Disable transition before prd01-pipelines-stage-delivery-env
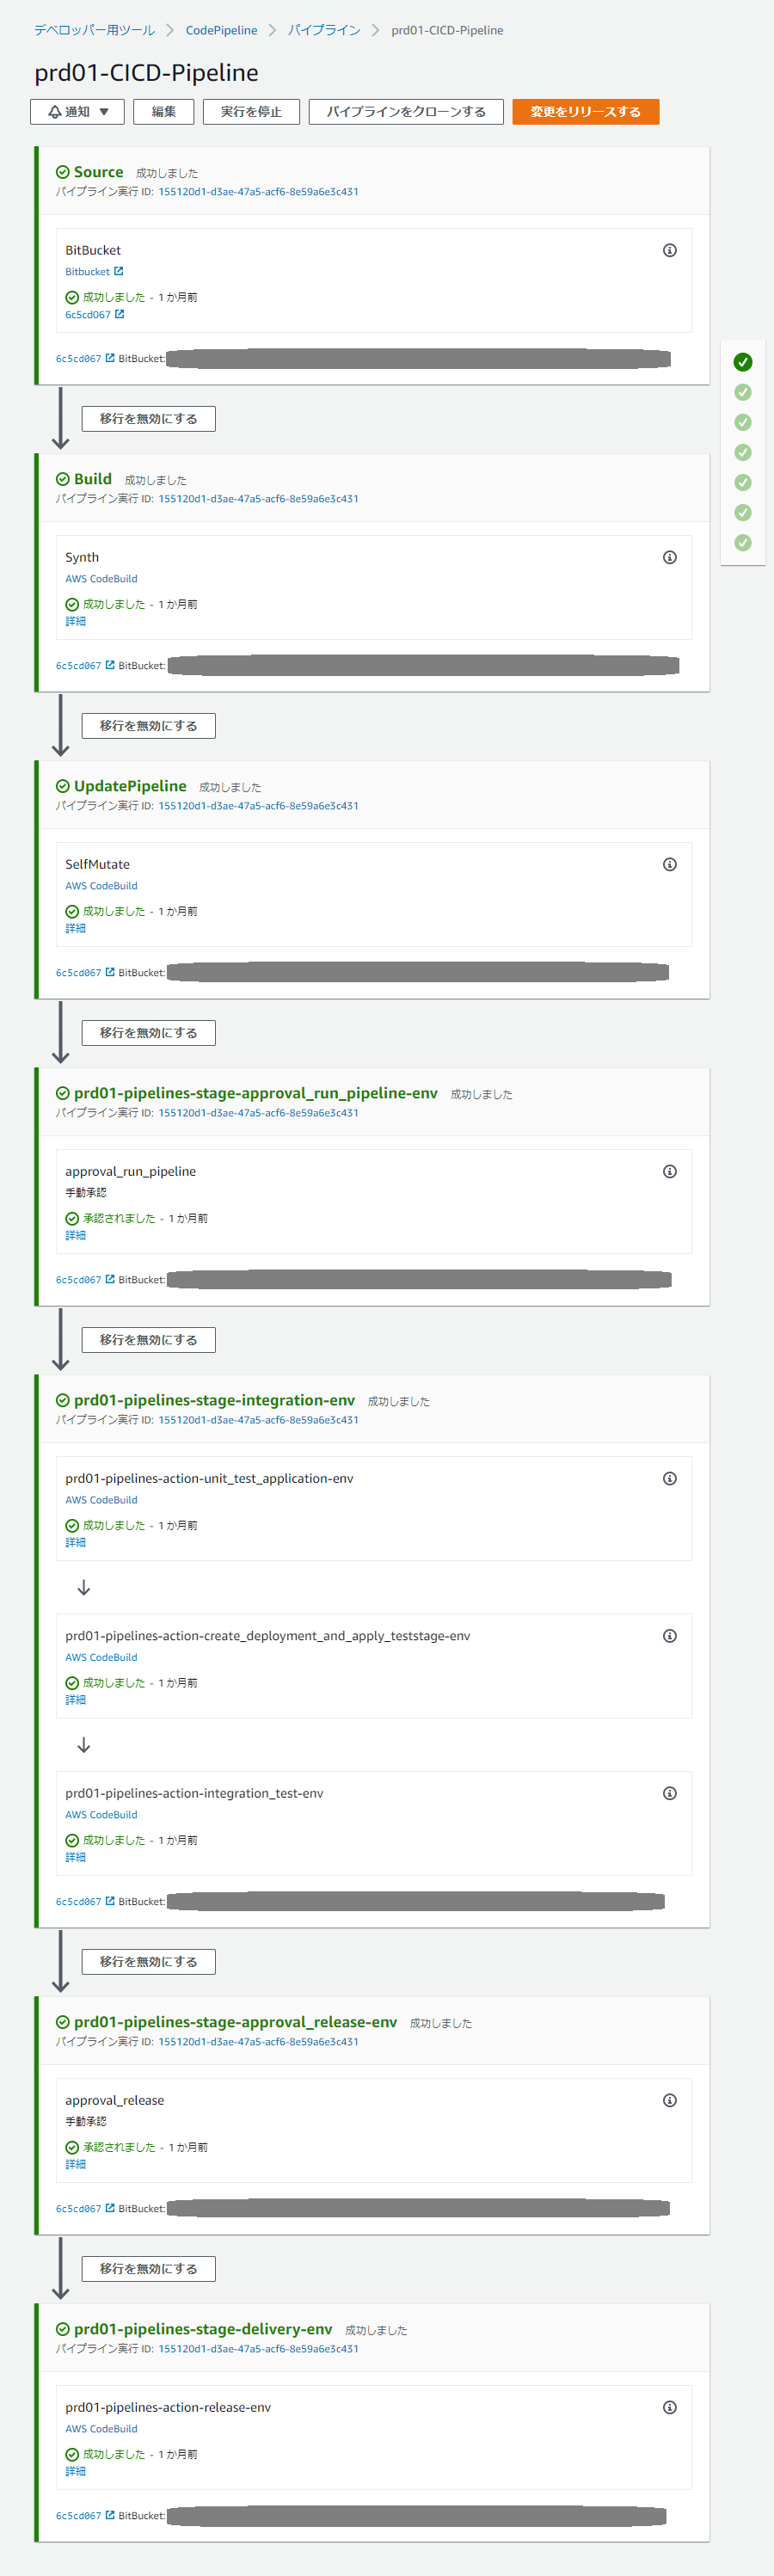The height and width of the screenshot is (2576, 774). (148, 2269)
